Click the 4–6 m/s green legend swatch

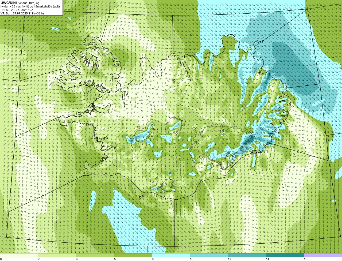point(95,255)
